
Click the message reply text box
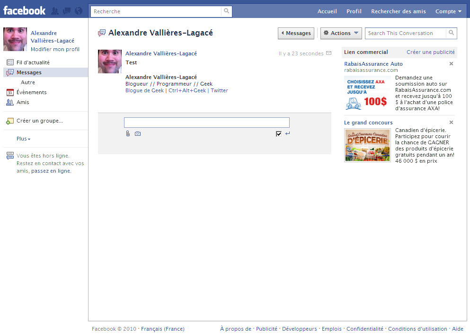(x=207, y=123)
